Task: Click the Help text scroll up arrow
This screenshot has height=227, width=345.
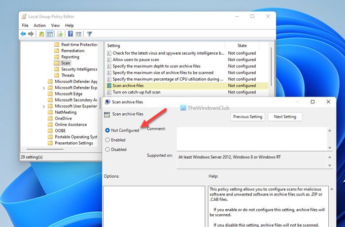Action: (332, 189)
